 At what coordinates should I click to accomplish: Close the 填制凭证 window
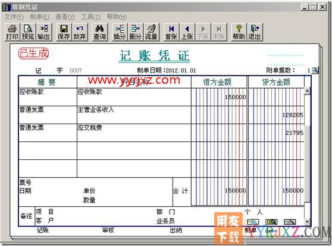tap(322, 7)
